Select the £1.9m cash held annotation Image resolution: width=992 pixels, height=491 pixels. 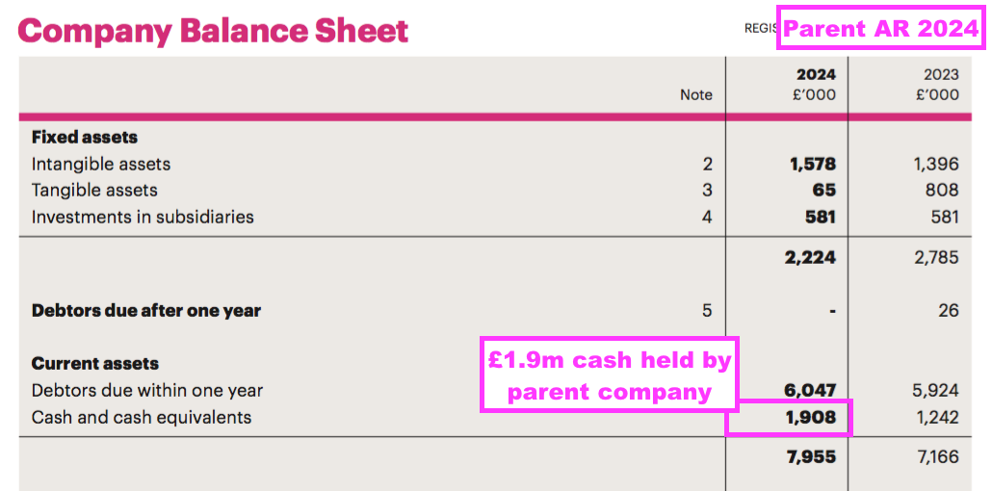pos(610,375)
